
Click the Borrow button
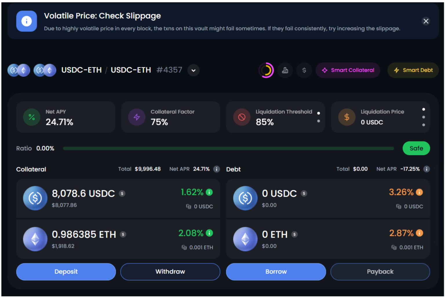pos(276,271)
